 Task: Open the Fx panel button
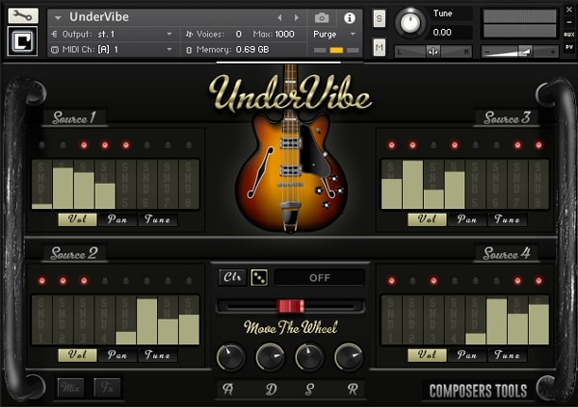click(x=107, y=388)
